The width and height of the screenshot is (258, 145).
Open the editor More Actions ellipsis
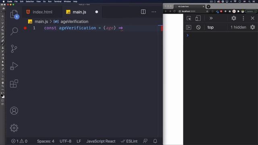[x=154, y=12]
